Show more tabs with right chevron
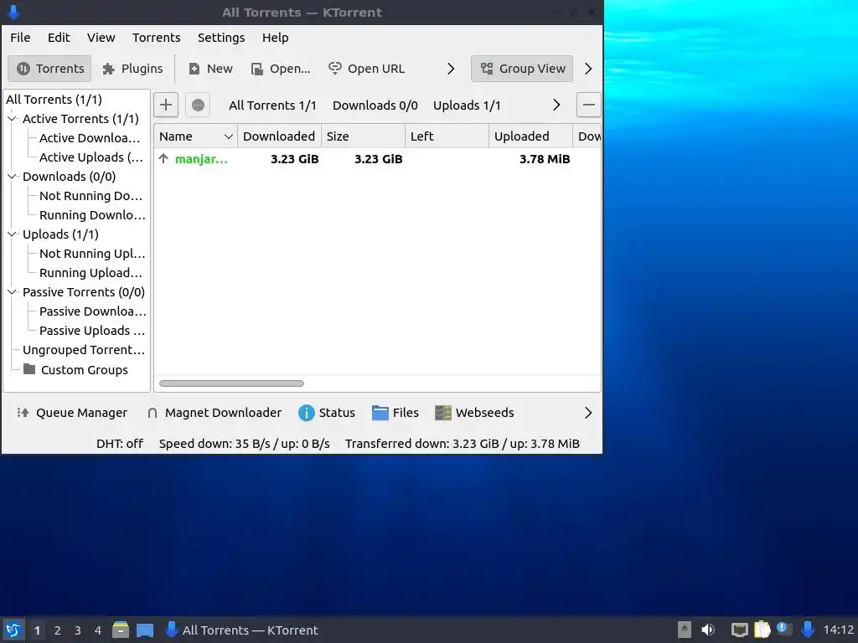The height and width of the screenshot is (643, 858). coord(556,105)
